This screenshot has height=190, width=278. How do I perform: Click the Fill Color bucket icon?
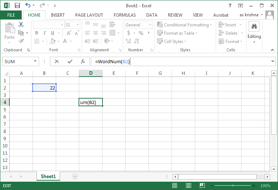pyautogui.click(x=52, y=41)
